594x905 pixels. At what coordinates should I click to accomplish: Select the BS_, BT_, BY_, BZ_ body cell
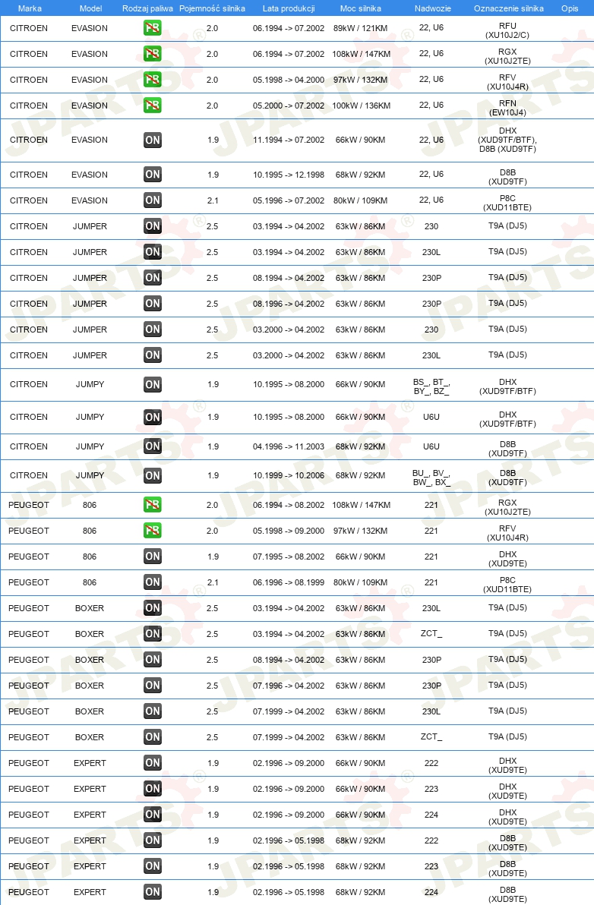(431, 386)
